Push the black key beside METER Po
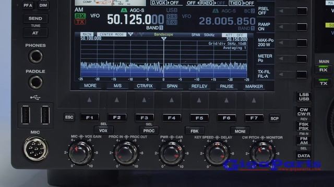This screenshot has width=334, height=187. 302,59
